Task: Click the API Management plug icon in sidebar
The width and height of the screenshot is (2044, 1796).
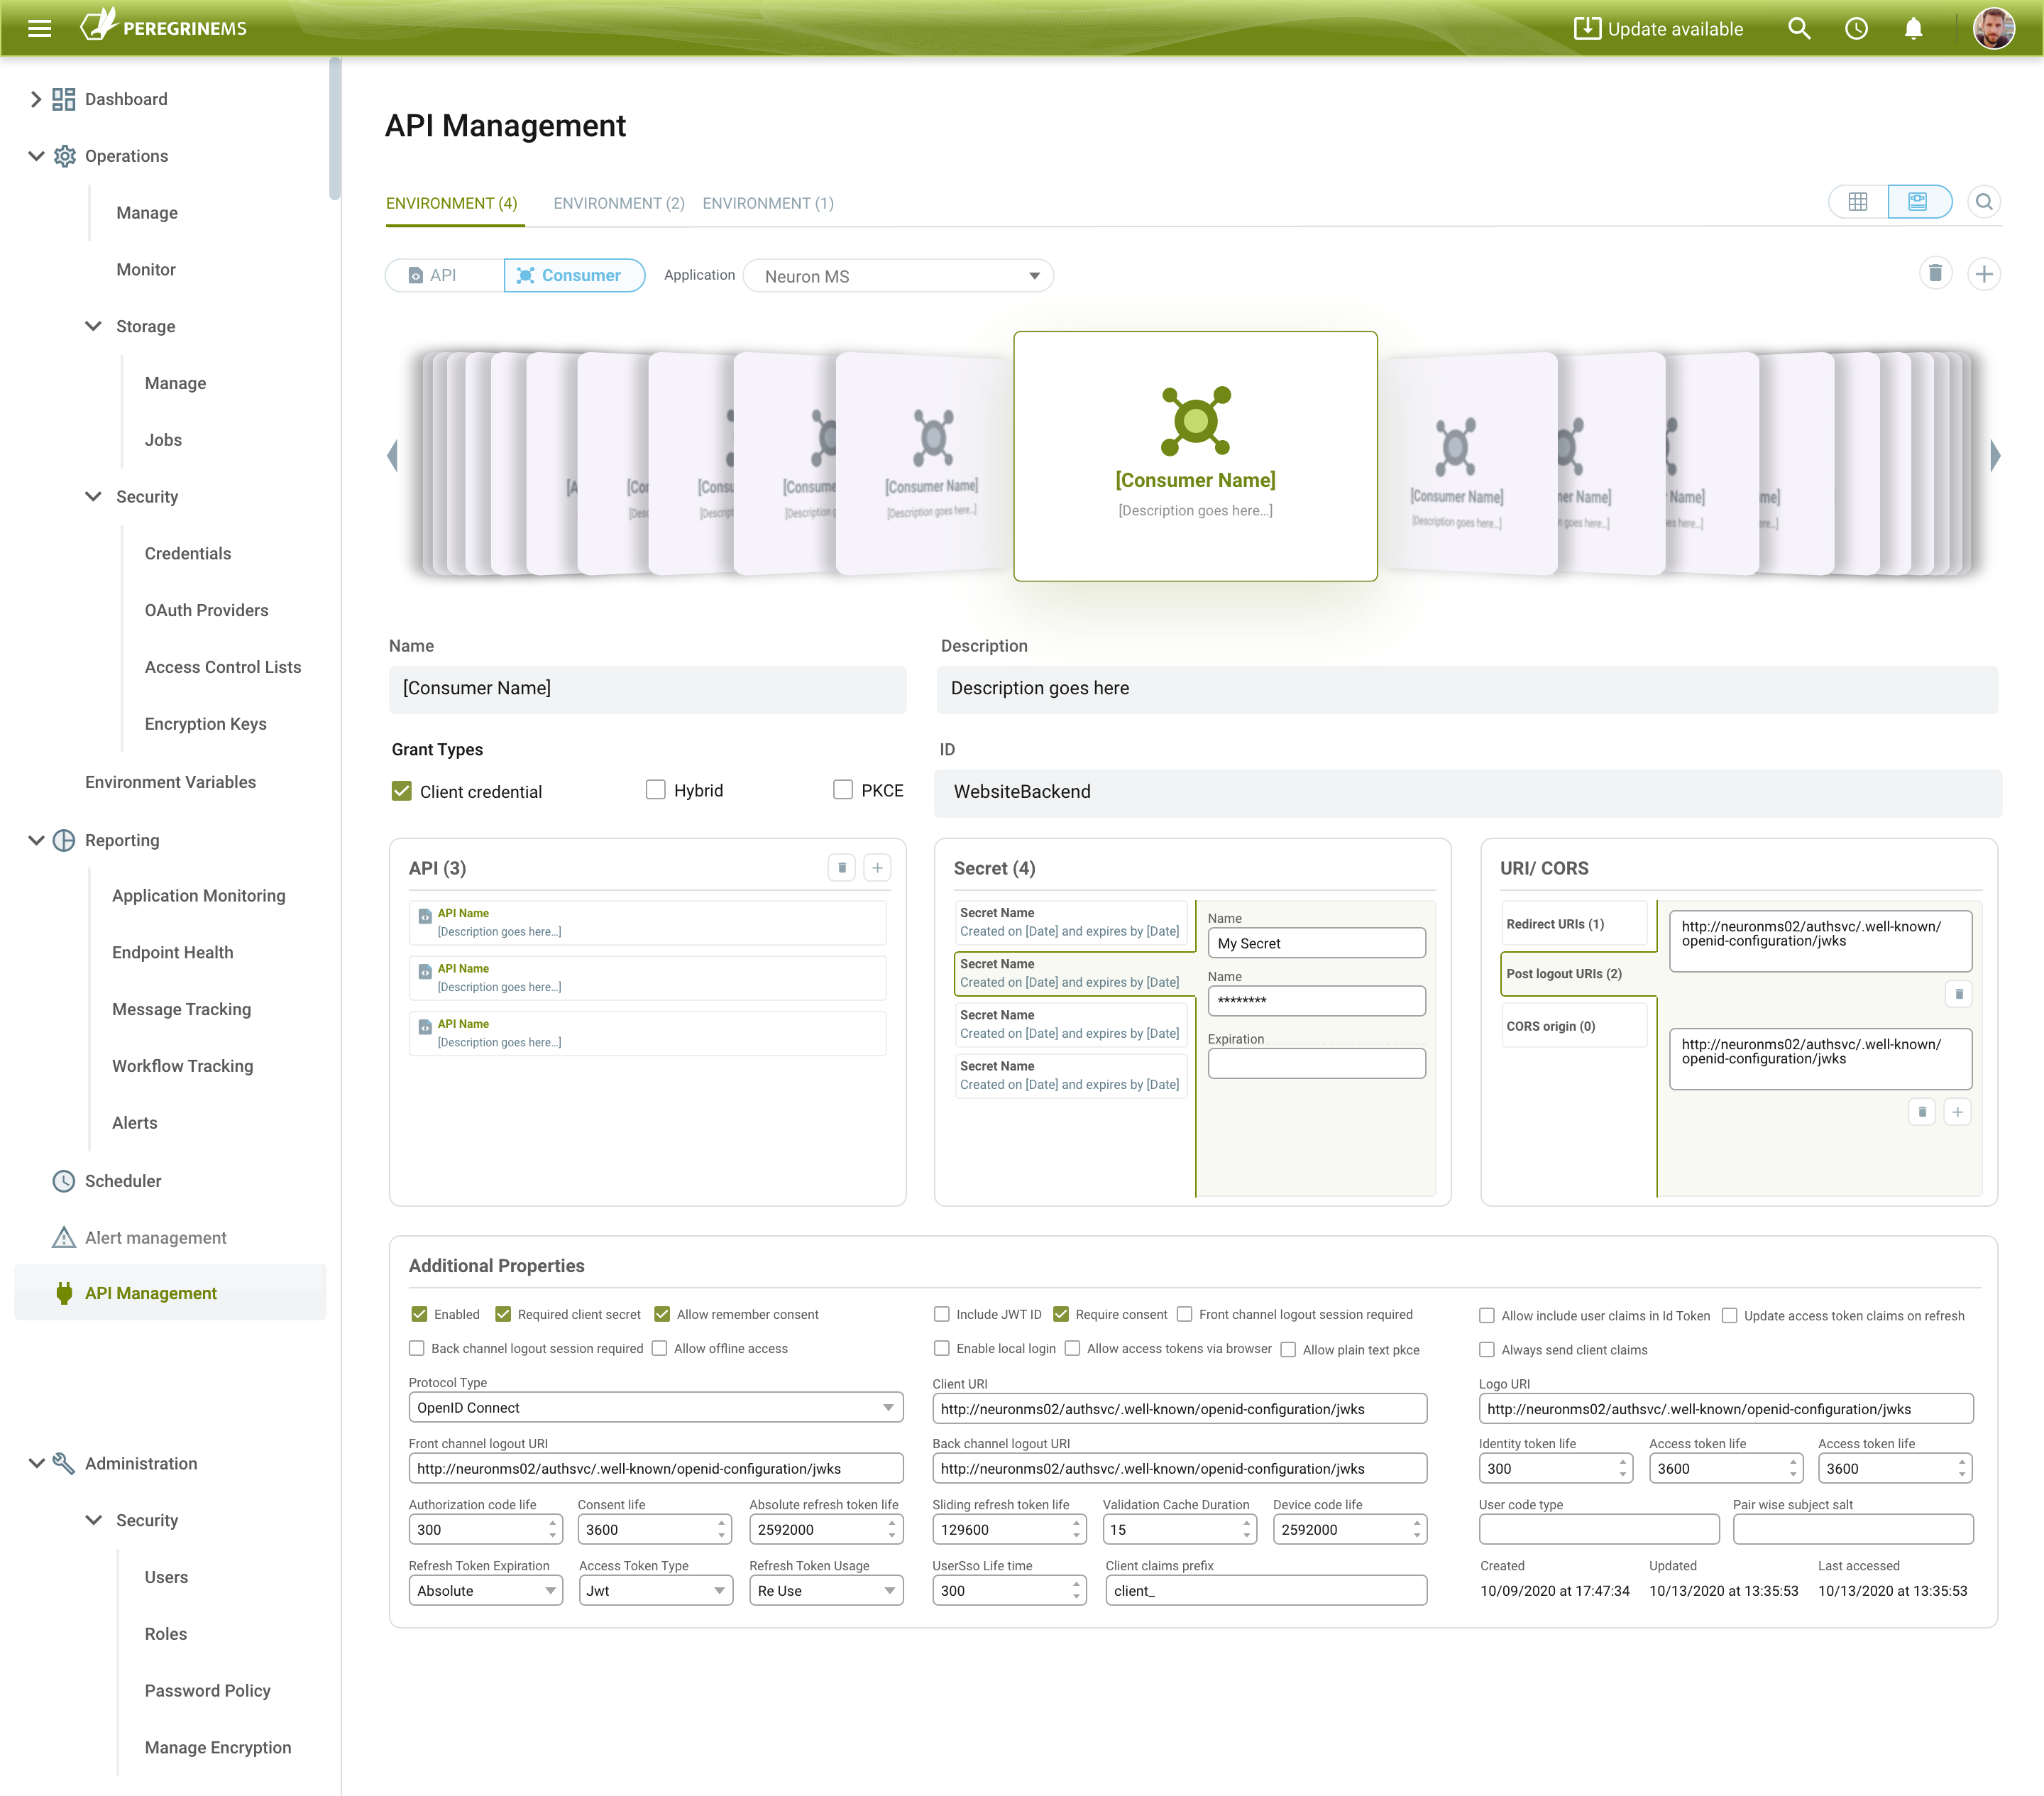Action: (64, 1292)
